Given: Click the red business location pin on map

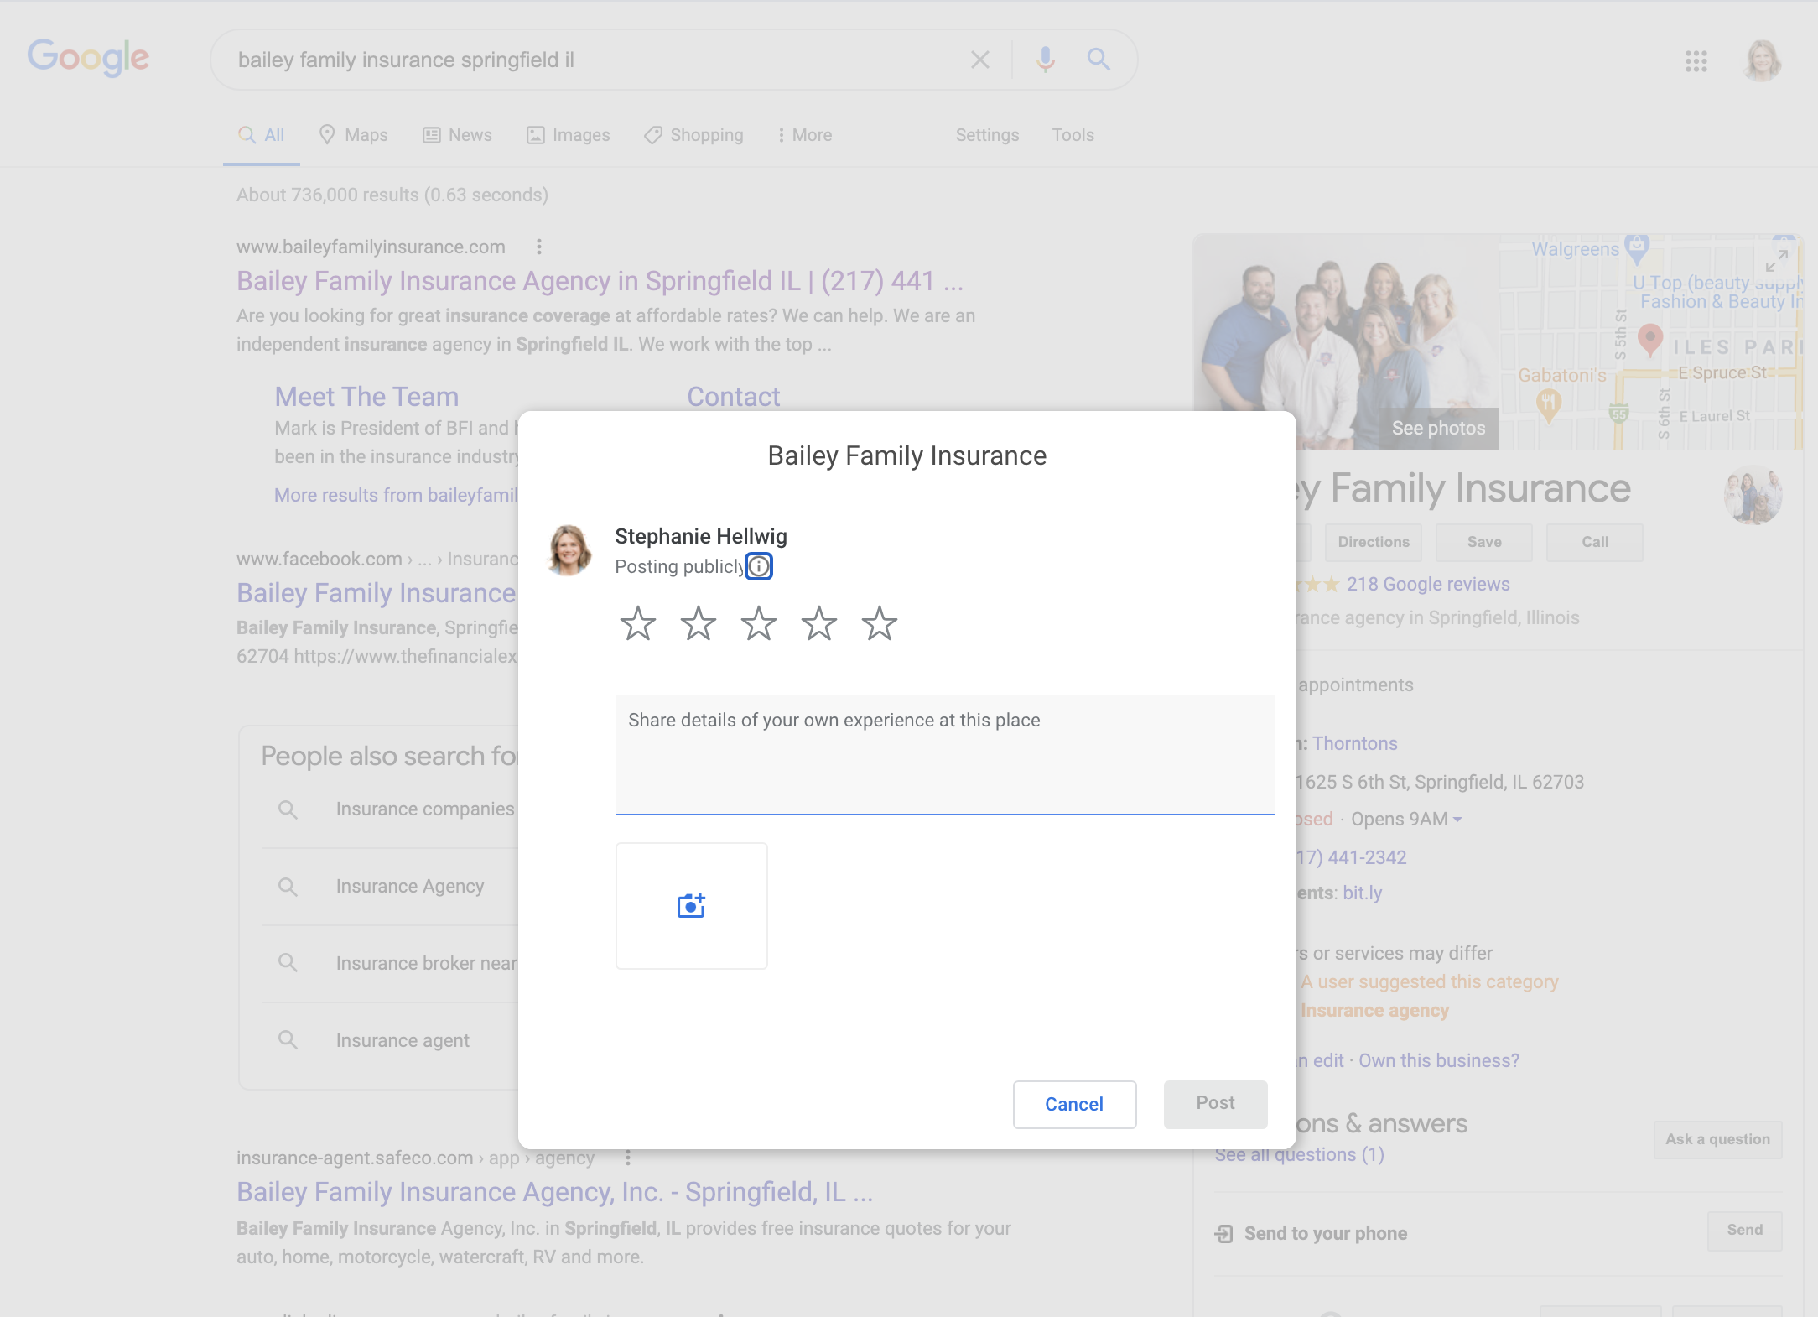Looking at the screenshot, I should (x=1650, y=341).
